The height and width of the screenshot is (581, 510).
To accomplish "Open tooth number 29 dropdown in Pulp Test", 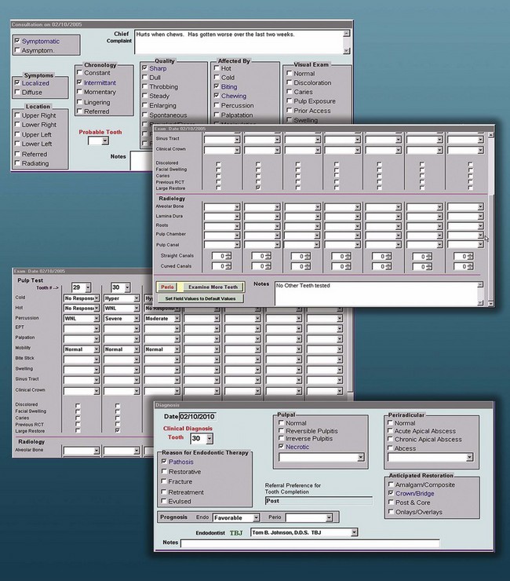I will coord(88,287).
